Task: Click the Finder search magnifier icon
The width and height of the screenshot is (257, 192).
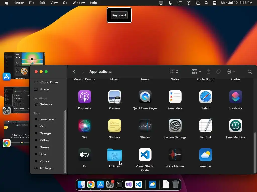Action: (x=250, y=72)
